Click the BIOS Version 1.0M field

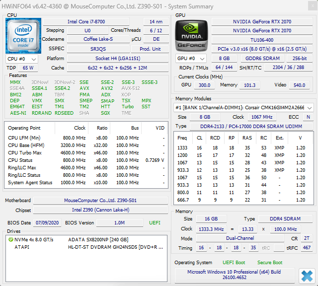pyautogui.click(x=120, y=223)
